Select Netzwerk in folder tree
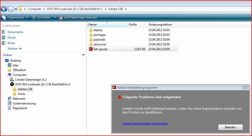The image size is (252, 136). point(19,99)
